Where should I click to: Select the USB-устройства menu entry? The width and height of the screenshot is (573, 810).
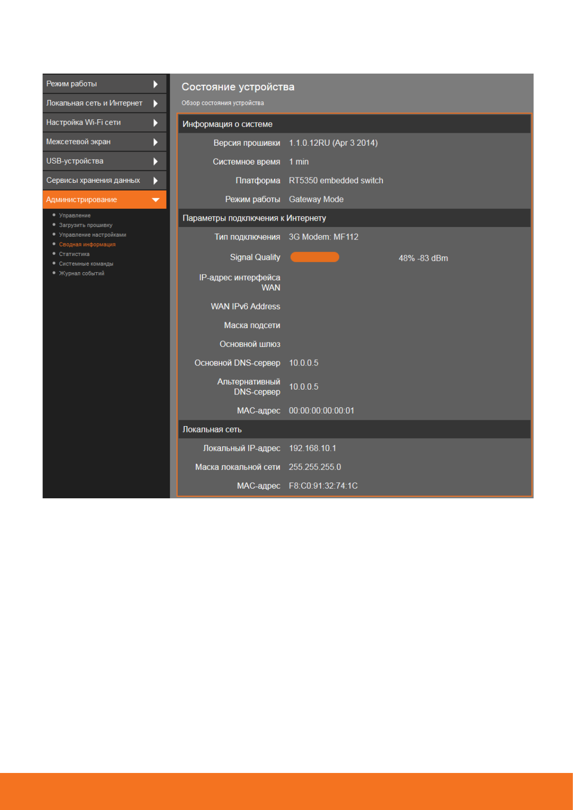click(x=75, y=161)
